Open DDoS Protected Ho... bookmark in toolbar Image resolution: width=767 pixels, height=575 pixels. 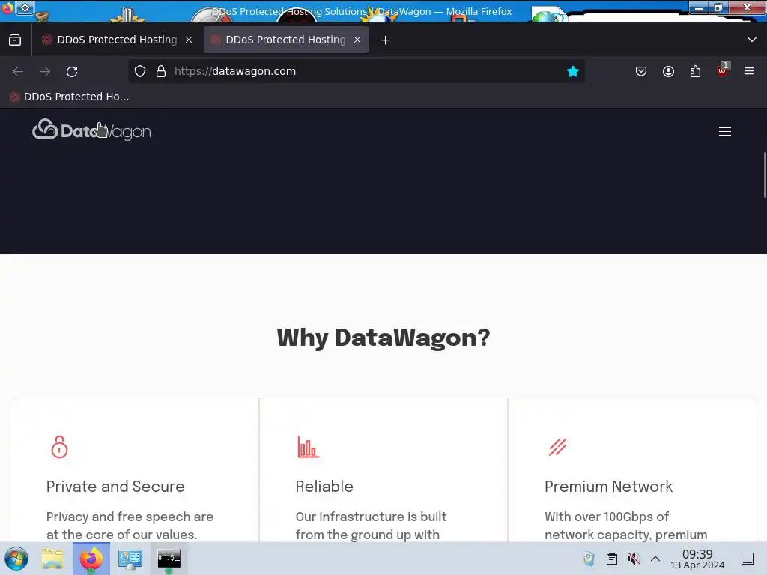(x=70, y=97)
